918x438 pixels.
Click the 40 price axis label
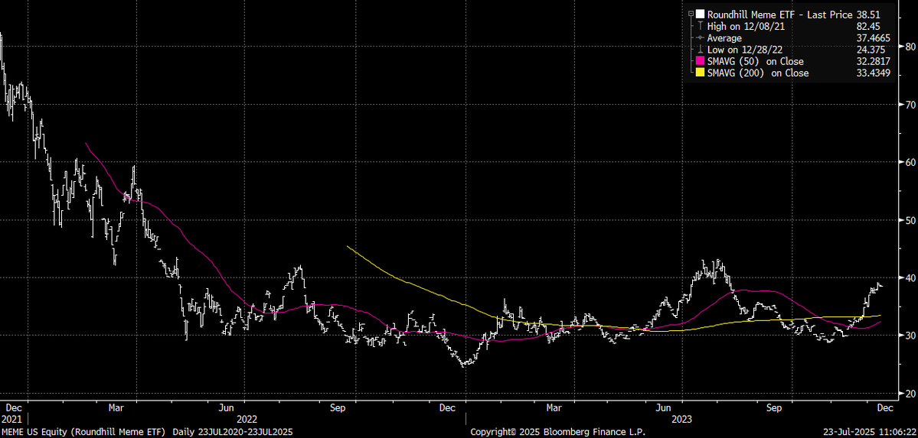[x=910, y=277]
